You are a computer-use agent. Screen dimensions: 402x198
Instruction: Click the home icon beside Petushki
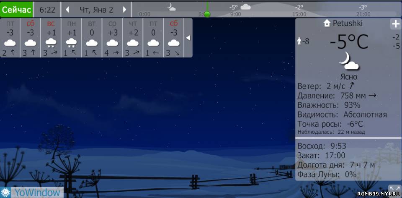[327, 23]
